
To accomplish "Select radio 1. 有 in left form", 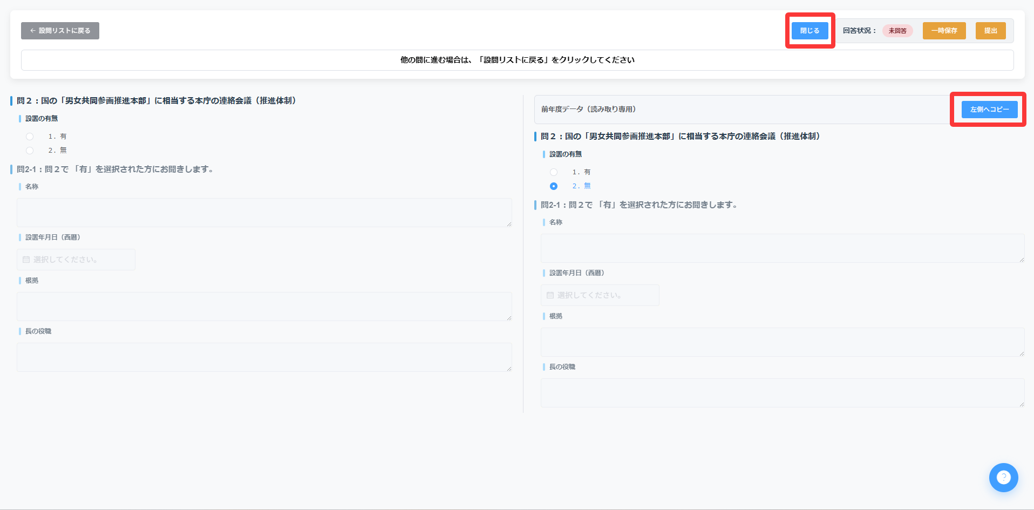I will [x=30, y=137].
